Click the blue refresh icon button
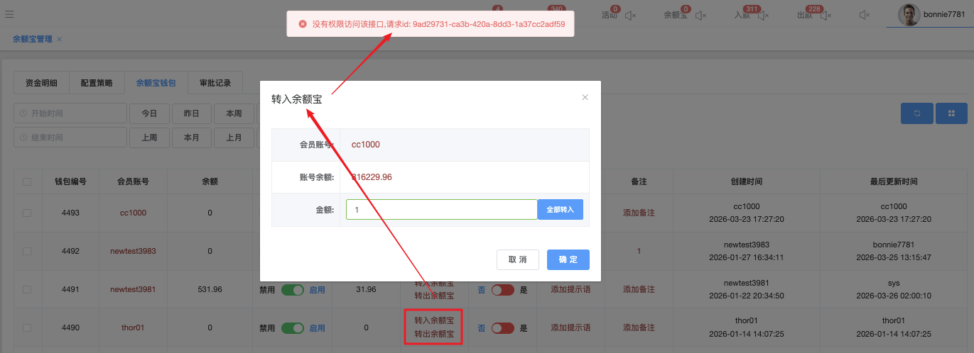 tap(917, 113)
